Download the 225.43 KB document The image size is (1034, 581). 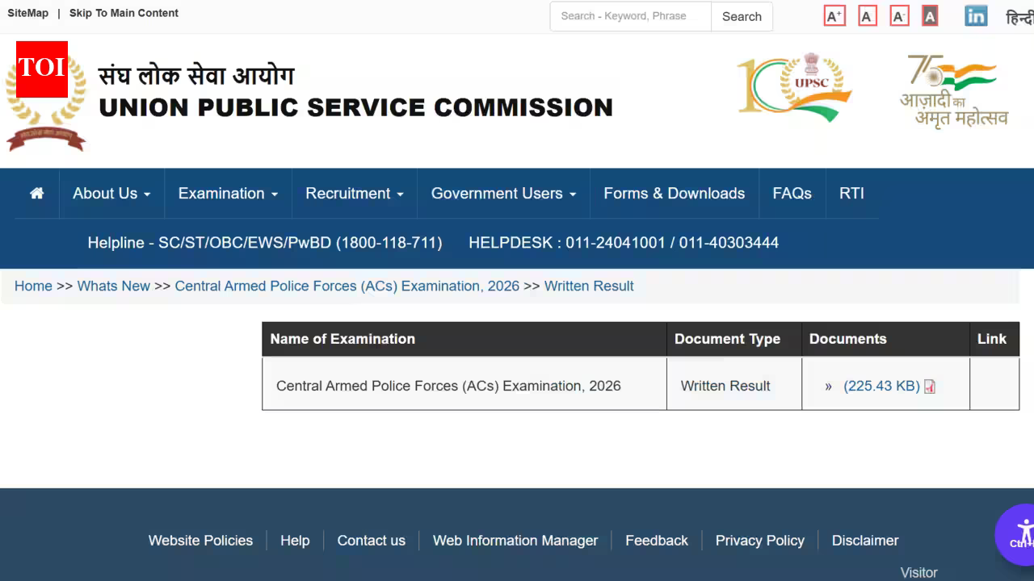881,386
